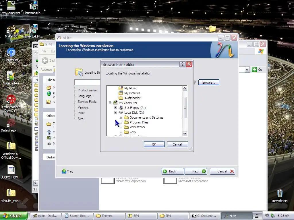This screenshot has width=294, height=220.
Task: Select My Music folder in tree
Action: [x=131, y=88]
